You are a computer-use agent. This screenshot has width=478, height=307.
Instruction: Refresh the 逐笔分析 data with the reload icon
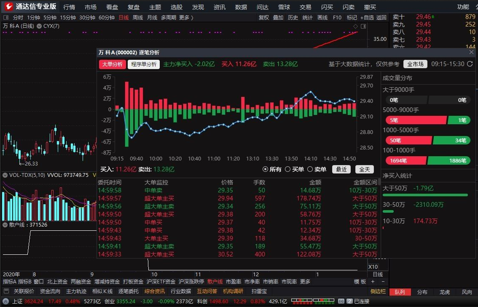[470, 64]
